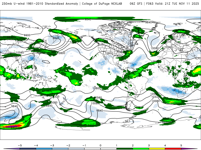Click 'Valid: 21Z TUE NOV 11 2025' text
The image size is (201, 150).
click(177, 3)
